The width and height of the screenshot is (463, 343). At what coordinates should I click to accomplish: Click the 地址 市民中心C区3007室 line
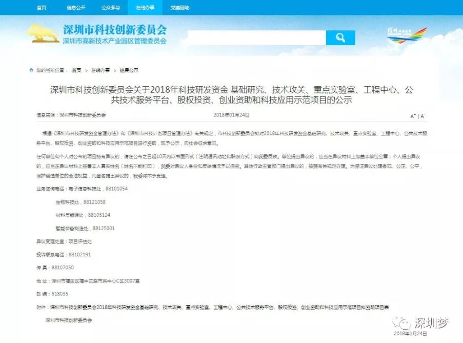(x=88, y=281)
